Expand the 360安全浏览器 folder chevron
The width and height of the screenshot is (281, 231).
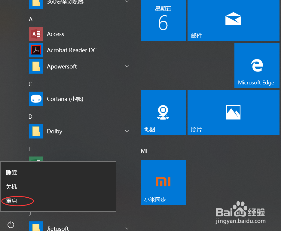point(127,2)
